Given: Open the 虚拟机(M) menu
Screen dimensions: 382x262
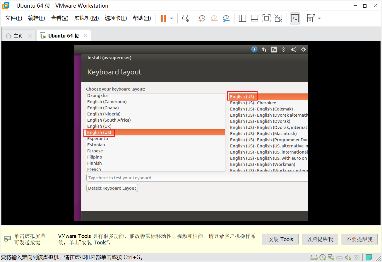Looking at the screenshot, I should coord(86,18).
